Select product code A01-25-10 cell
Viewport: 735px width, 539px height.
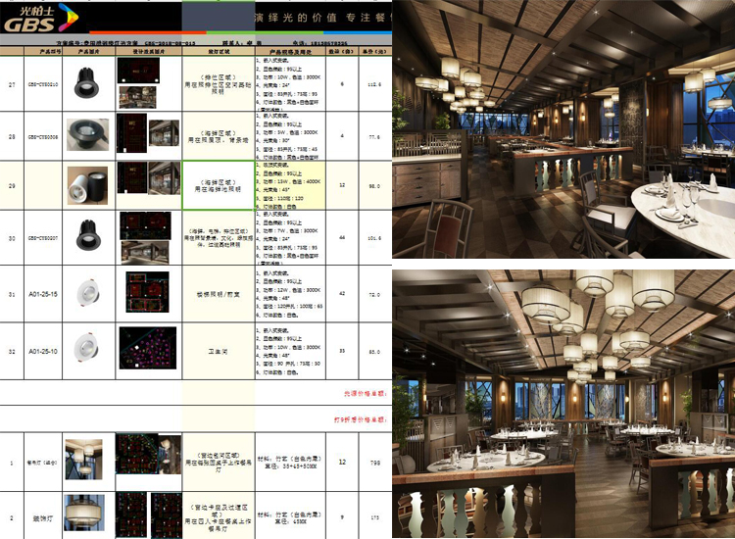42,350
